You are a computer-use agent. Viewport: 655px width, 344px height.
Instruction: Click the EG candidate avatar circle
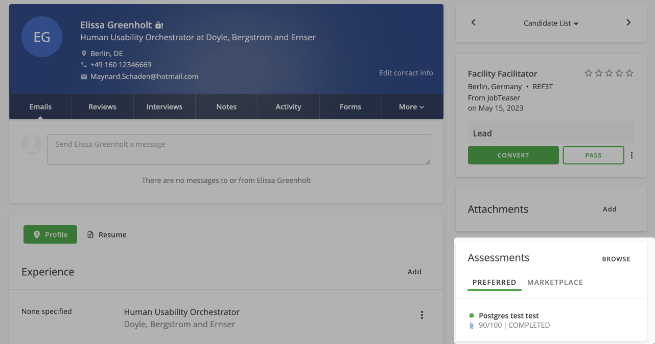click(42, 37)
